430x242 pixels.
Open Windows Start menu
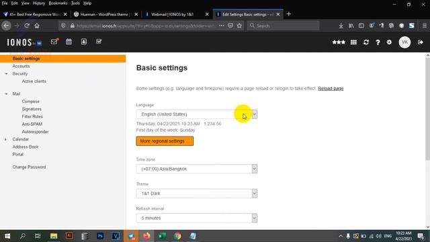coord(7,236)
